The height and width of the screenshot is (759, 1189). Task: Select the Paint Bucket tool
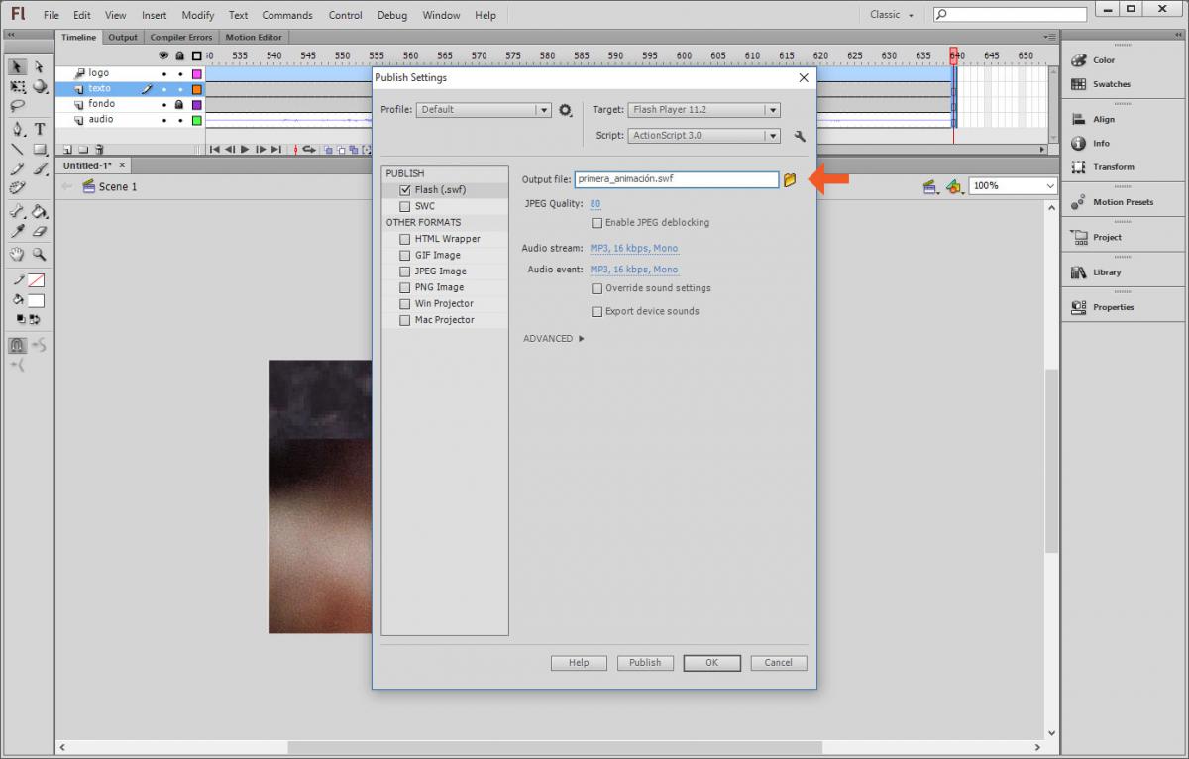[x=39, y=211]
